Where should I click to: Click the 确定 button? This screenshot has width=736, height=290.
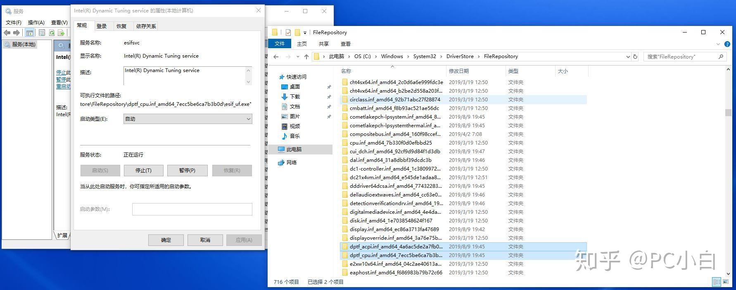click(x=166, y=240)
